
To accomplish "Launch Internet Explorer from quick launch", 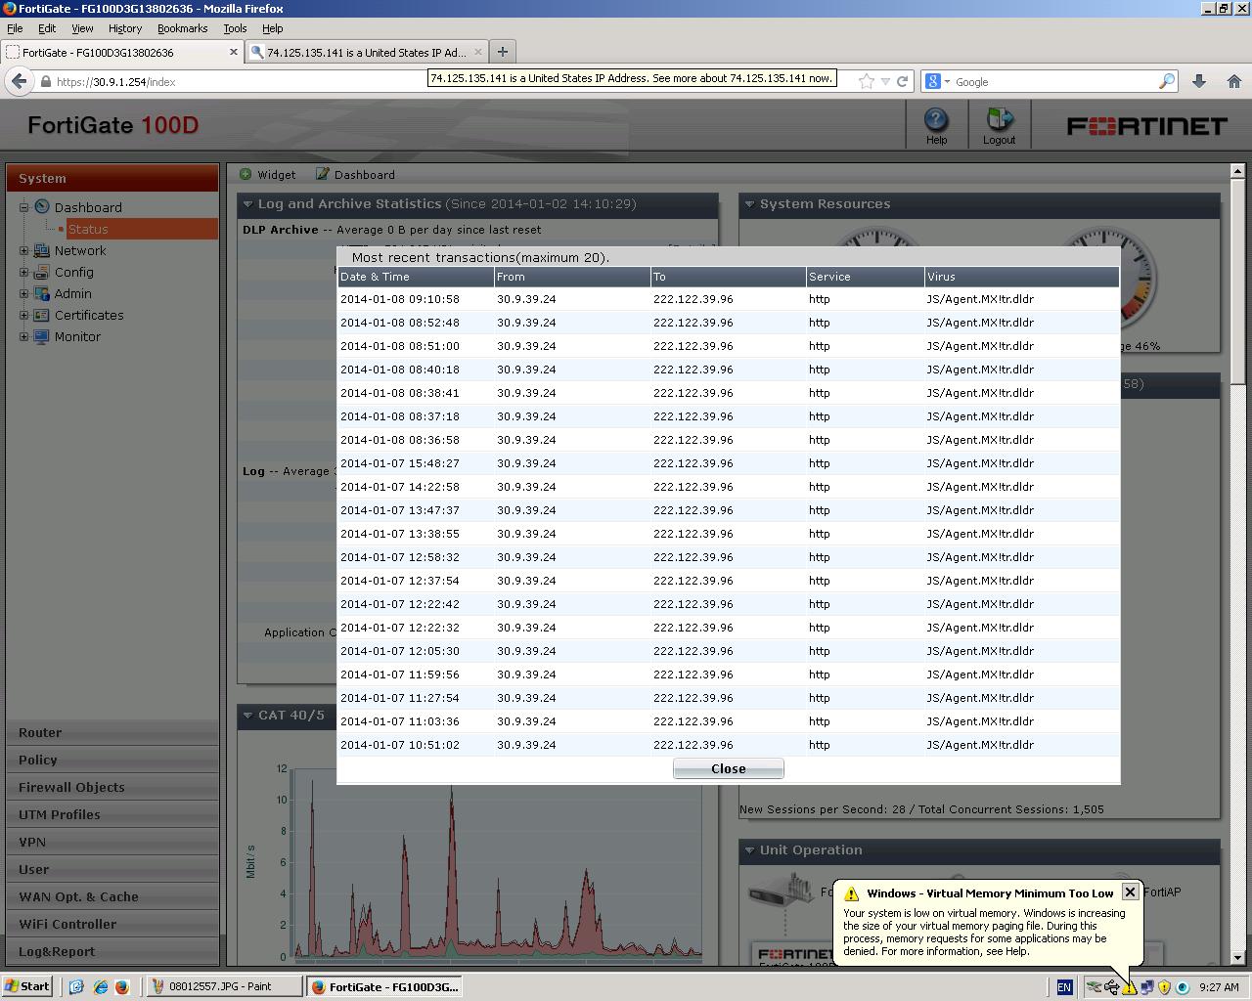I will point(100,987).
